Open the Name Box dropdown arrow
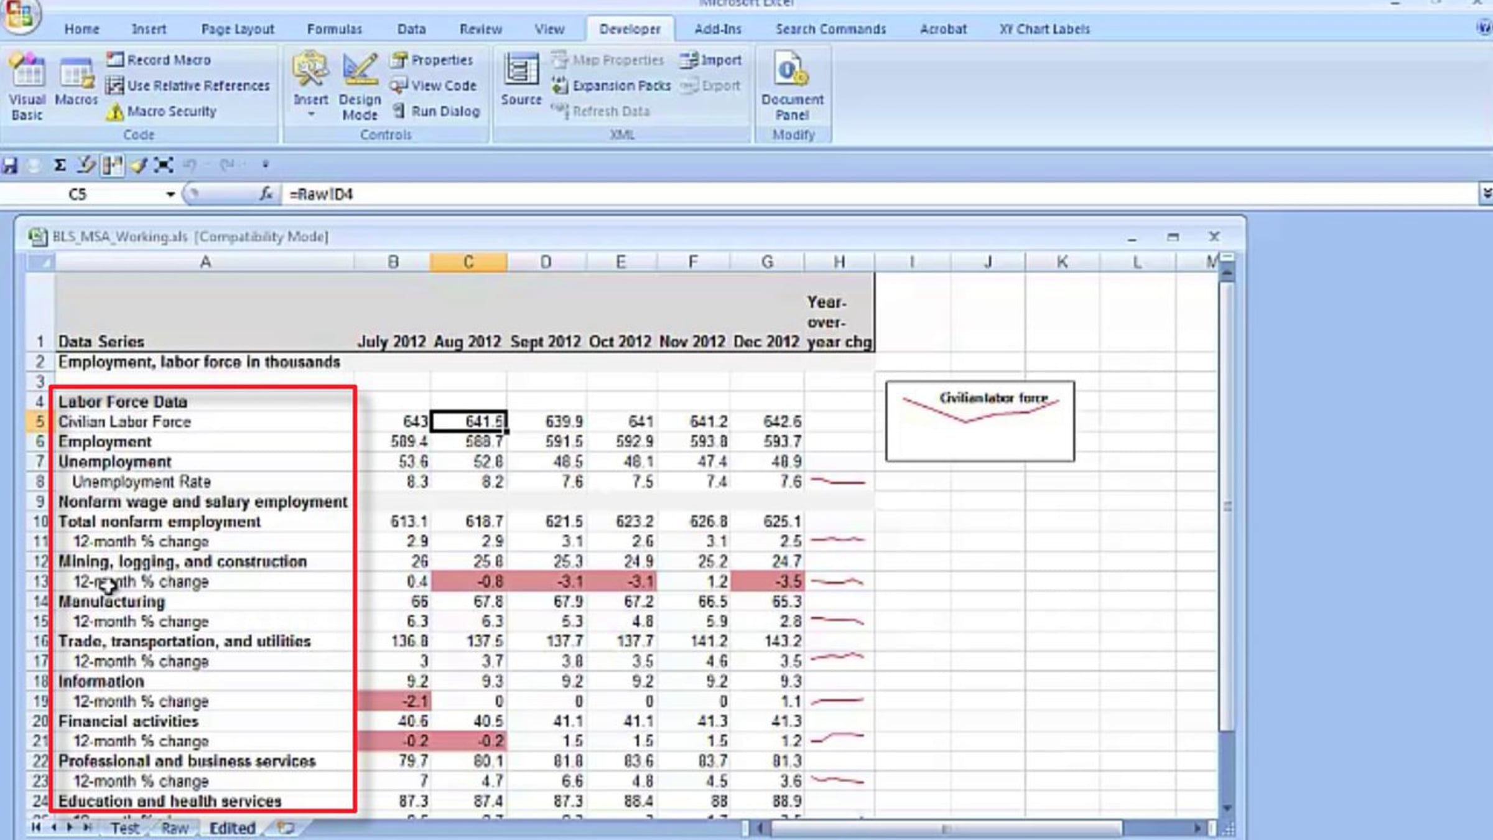Image resolution: width=1493 pixels, height=840 pixels. [170, 195]
